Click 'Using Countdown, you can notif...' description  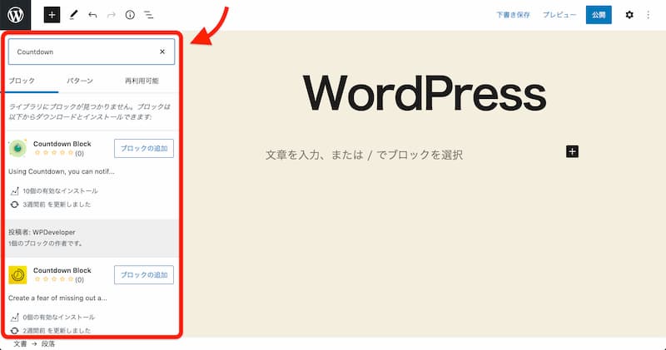(61, 171)
